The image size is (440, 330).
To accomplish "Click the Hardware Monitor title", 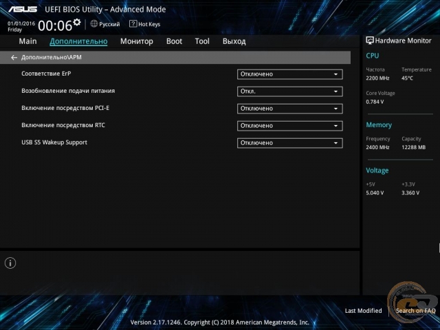I will point(404,41).
